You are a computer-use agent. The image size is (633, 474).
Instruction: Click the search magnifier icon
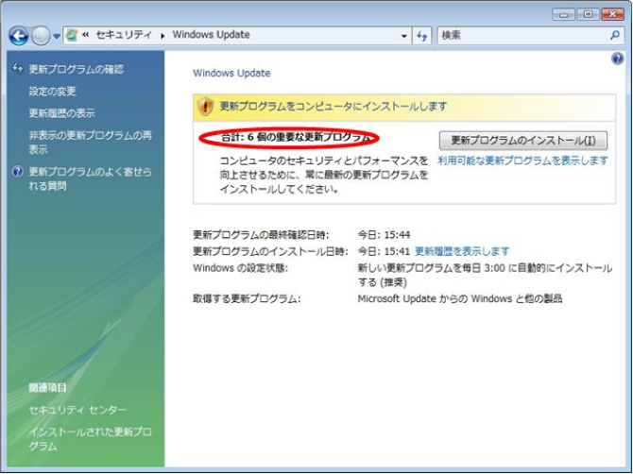615,35
